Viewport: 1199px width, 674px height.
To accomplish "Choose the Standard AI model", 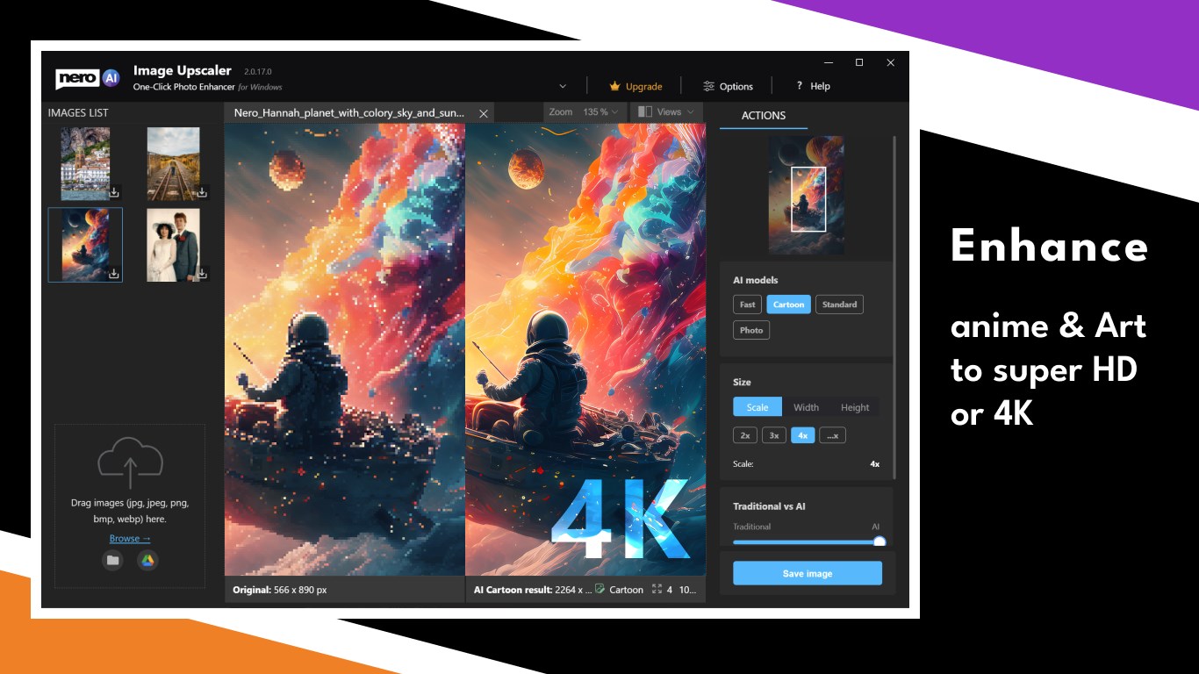I will (x=839, y=305).
